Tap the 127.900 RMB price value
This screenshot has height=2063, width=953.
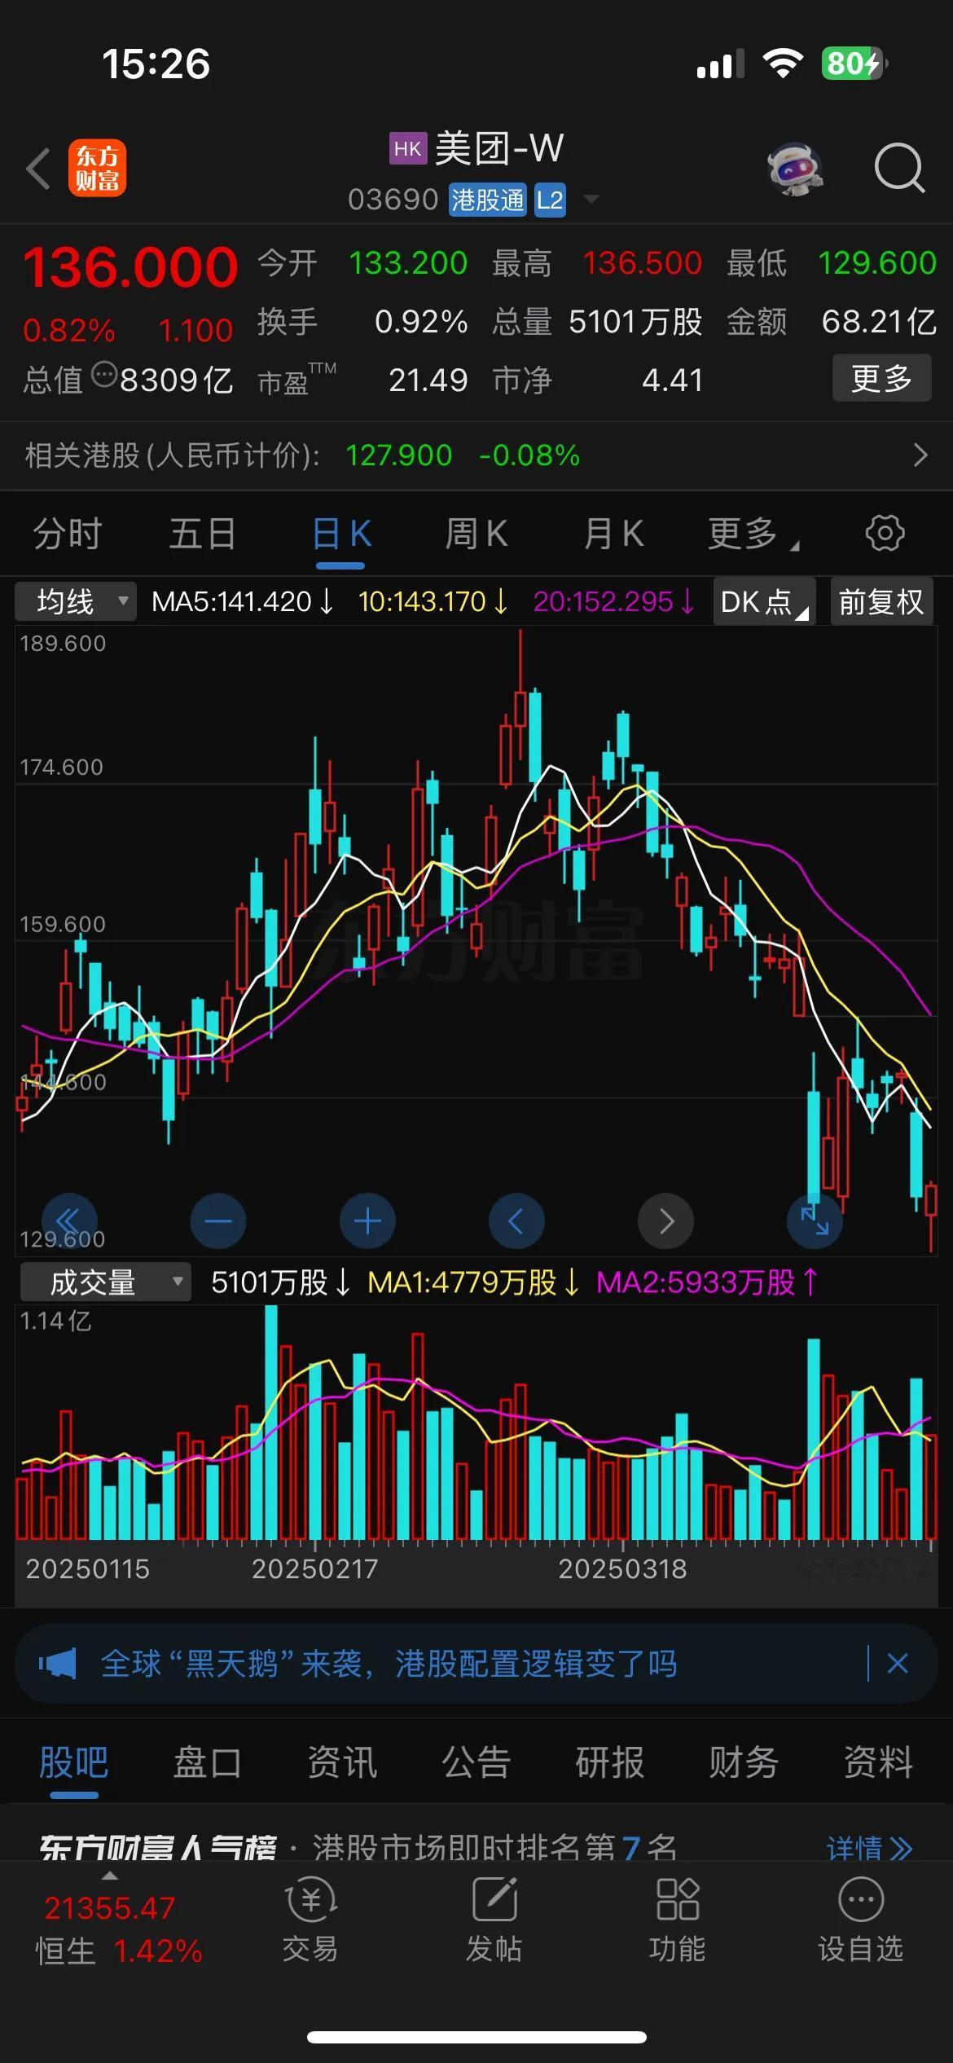(399, 455)
